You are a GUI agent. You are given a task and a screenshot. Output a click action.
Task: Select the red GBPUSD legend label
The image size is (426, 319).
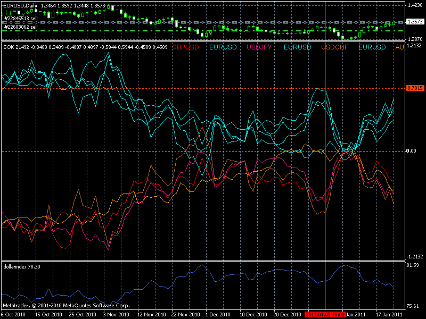[x=186, y=47]
